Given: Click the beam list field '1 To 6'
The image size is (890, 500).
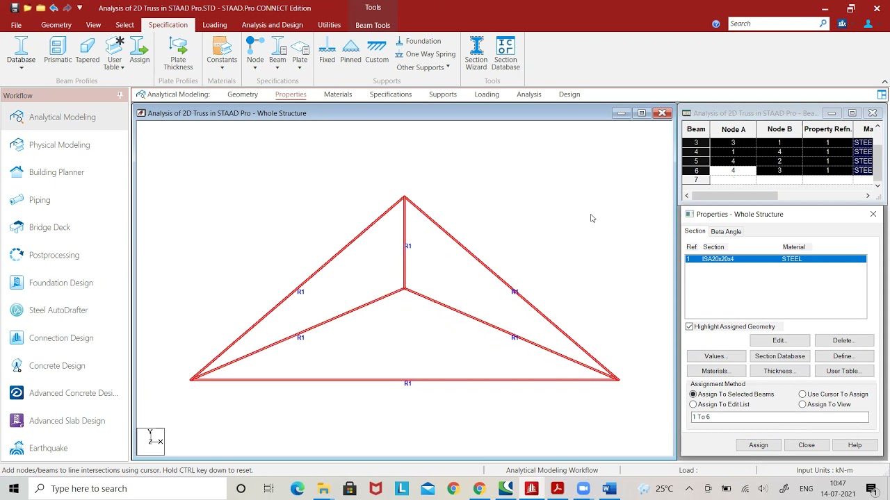Looking at the screenshot, I should [779, 417].
